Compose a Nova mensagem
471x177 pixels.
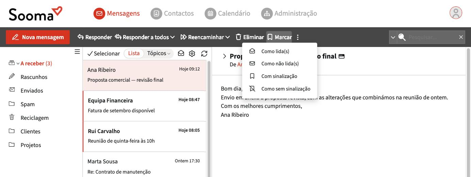38,37
